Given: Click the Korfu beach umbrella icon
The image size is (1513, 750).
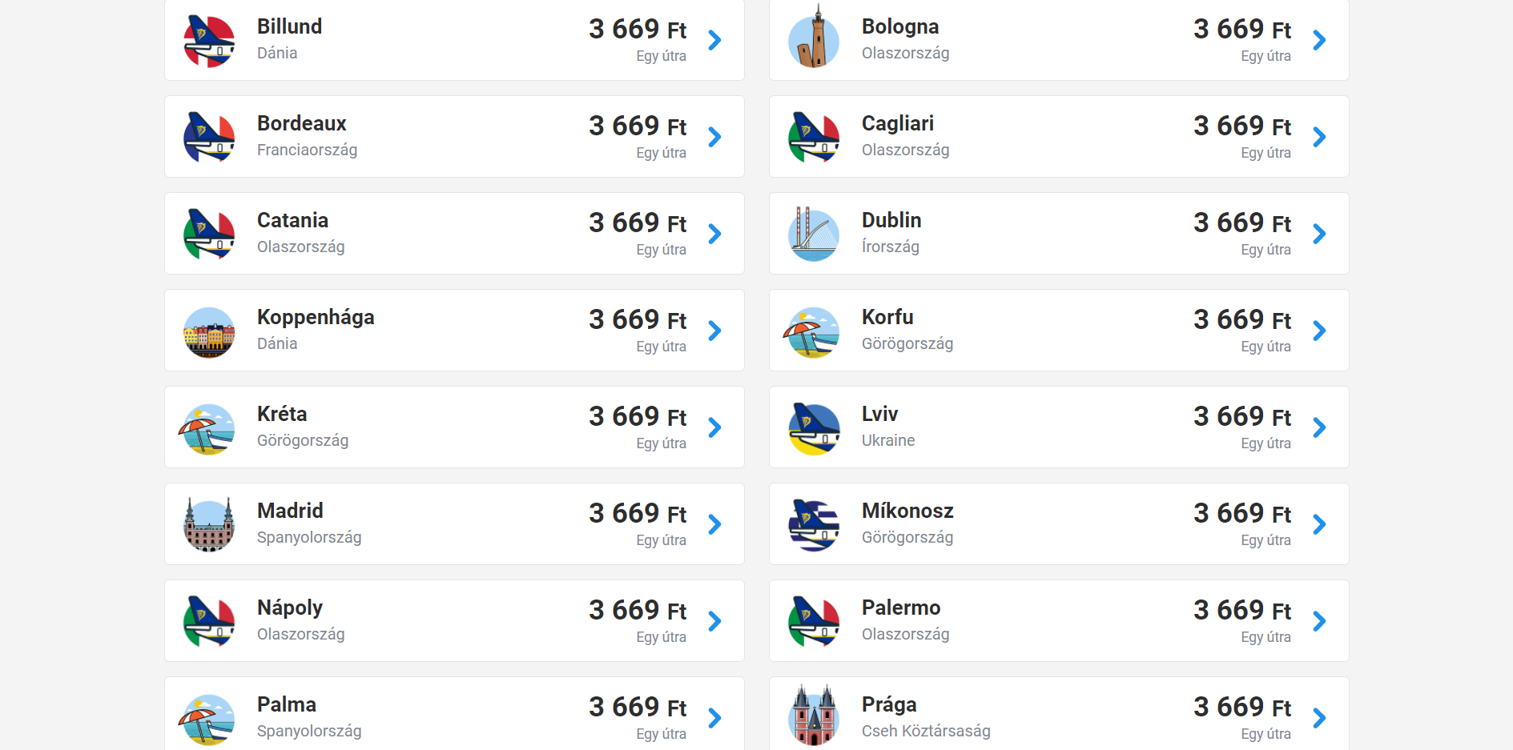Looking at the screenshot, I should pyautogui.click(x=812, y=331).
